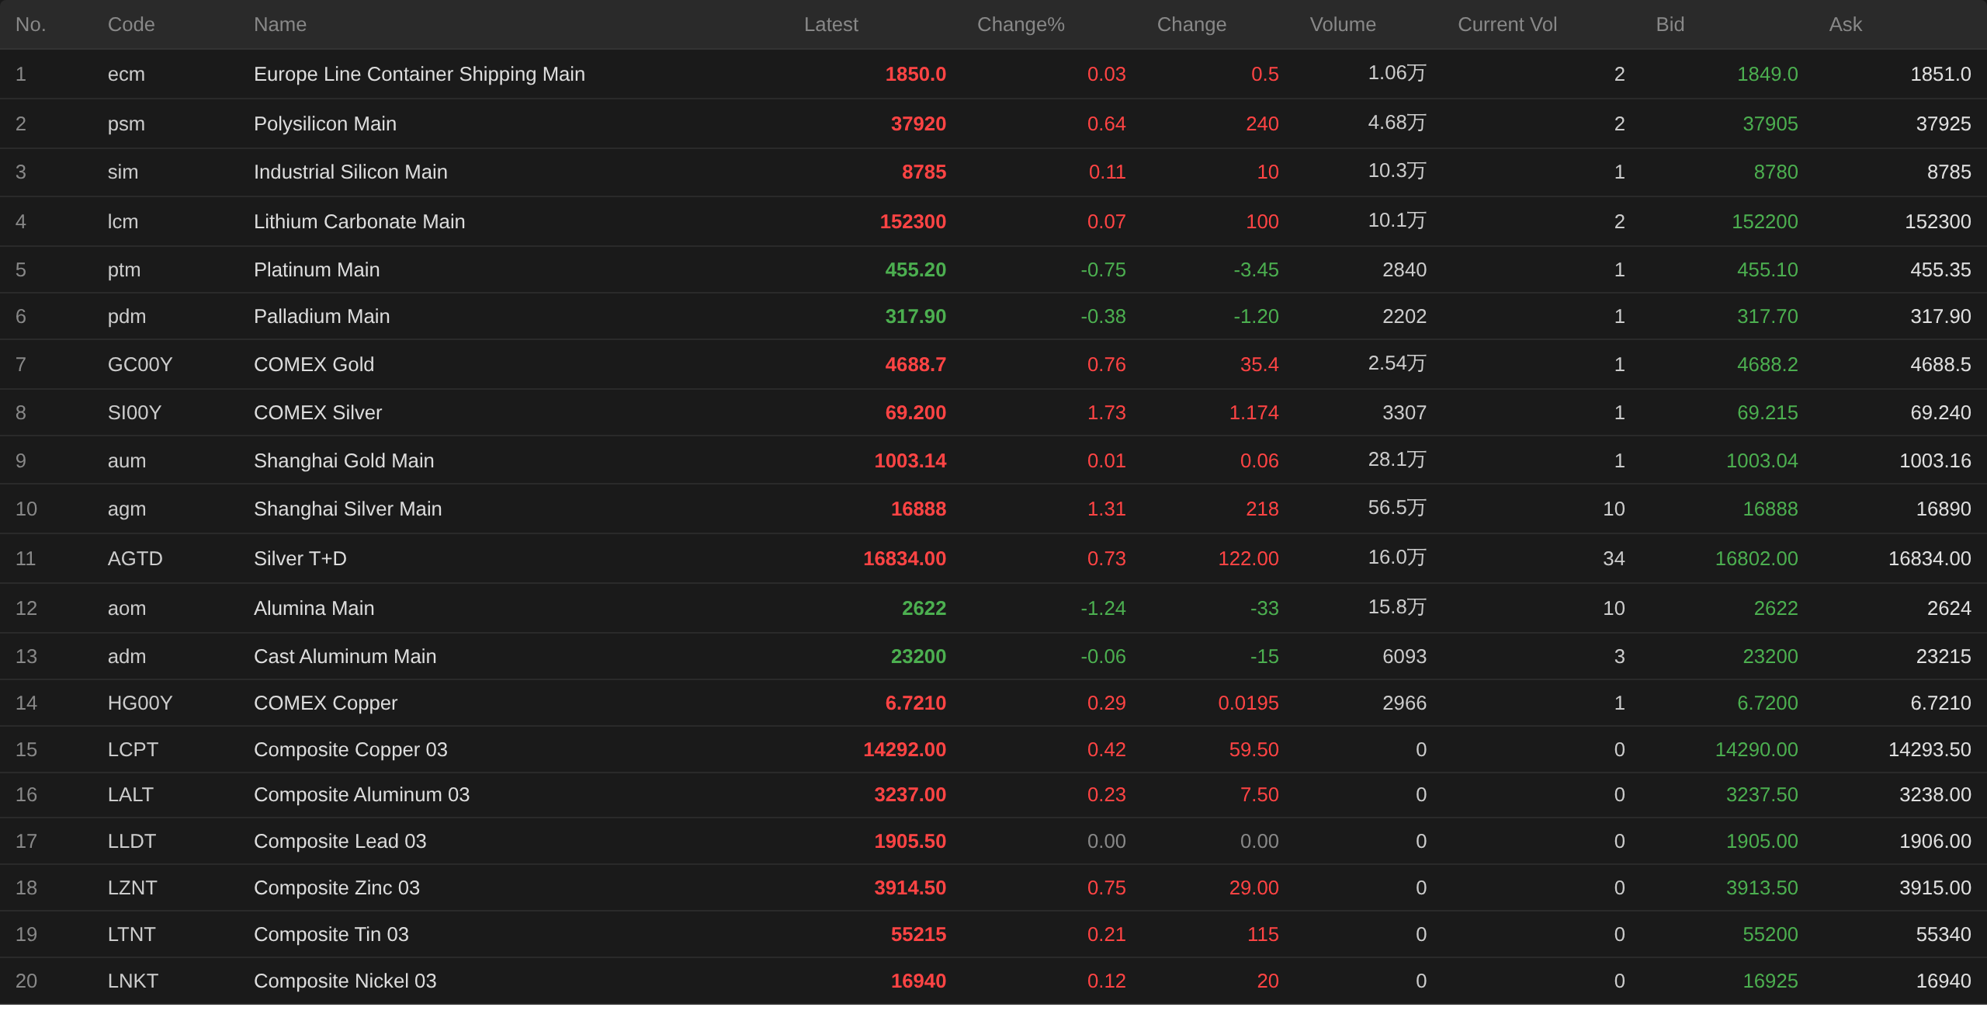Click the change value 59.50
The height and width of the screenshot is (1014, 1987).
1254,750
